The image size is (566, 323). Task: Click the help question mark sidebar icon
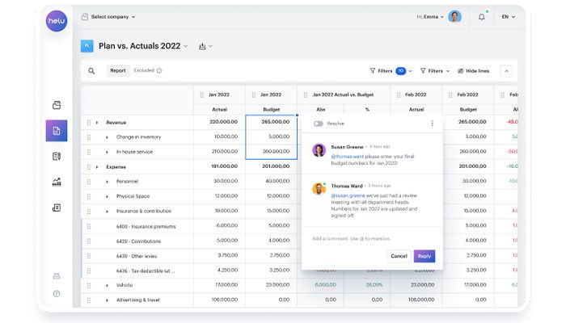[57, 293]
